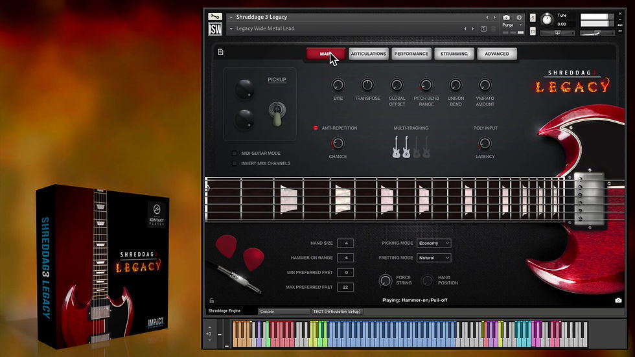This screenshot has height=357, width=635.
Task: Open the Picking Mode Economy dropdown
Action: point(433,243)
